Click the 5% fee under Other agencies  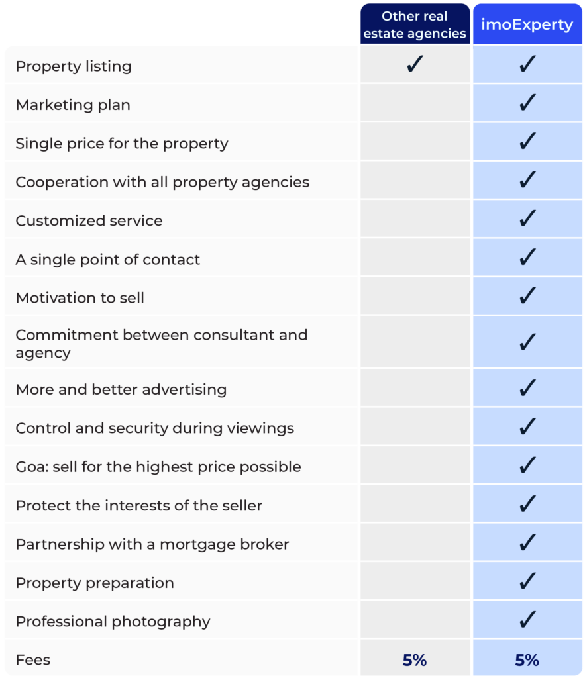pos(415,660)
